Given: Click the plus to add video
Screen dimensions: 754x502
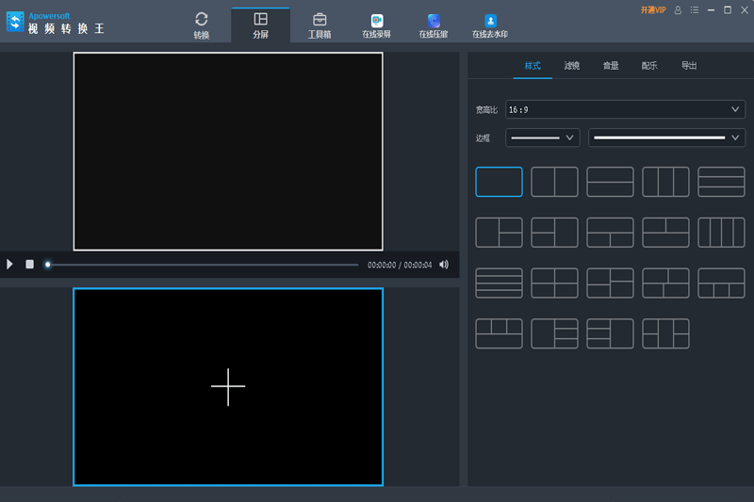Looking at the screenshot, I should click(x=228, y=386).
